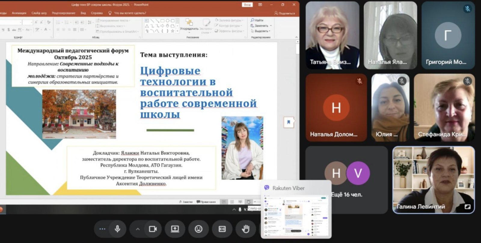Toggle the microphone in the call bar
The width and height of the screenshot is (481, 243).
[118, 229]
